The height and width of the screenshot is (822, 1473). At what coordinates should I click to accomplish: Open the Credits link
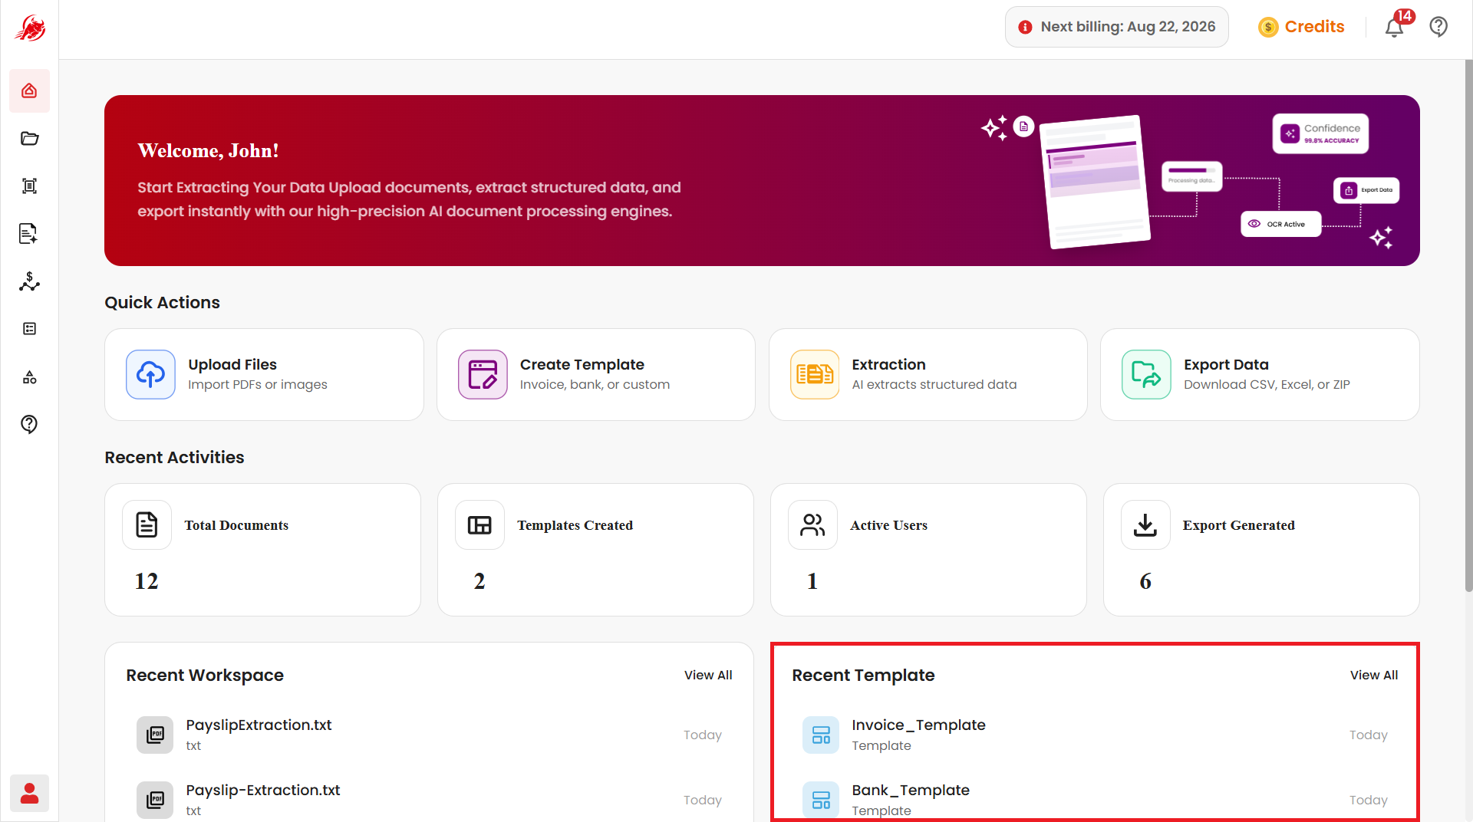[x=1314, y=27]
